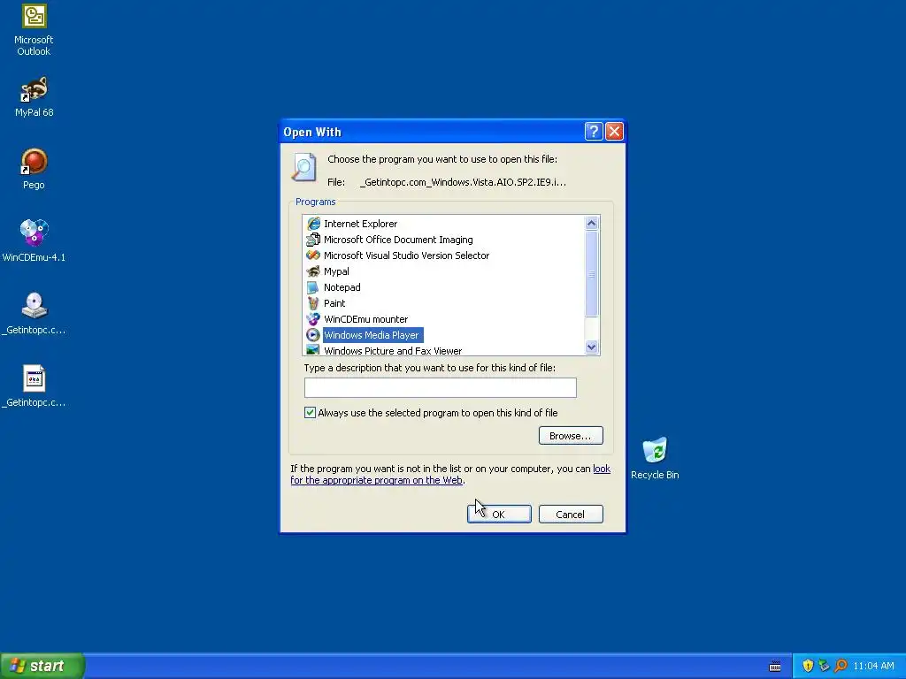Click the Cancel button

pos(571,514)
